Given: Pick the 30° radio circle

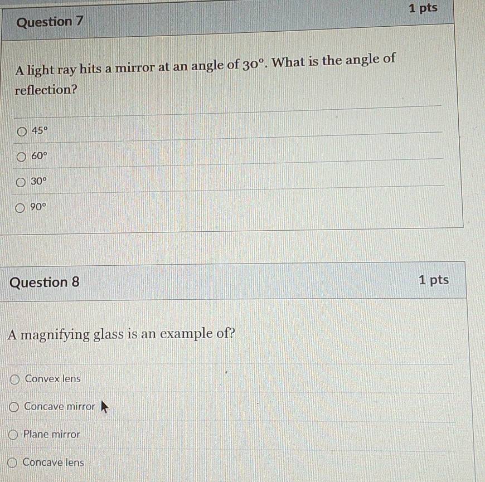Looking at the screenshot, I should point(21,182).
